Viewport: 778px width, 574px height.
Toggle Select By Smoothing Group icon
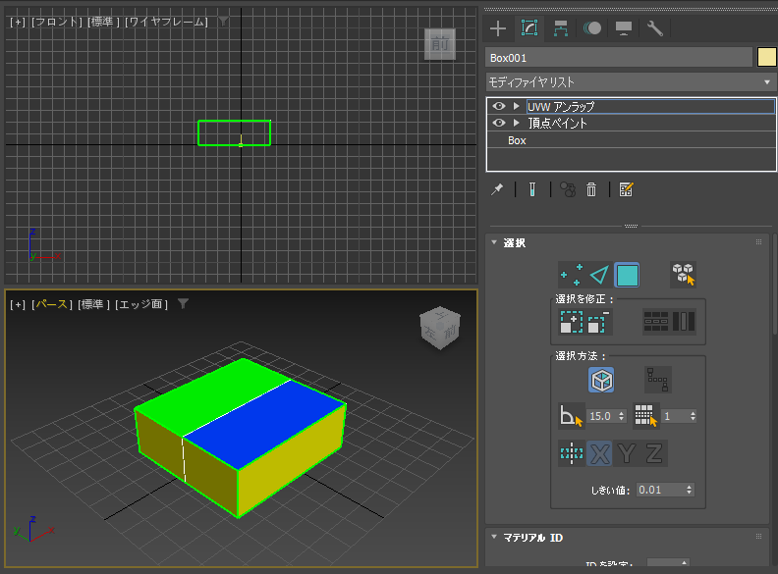tap(645, 415)
